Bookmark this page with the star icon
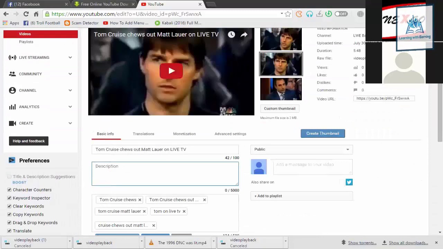The width and height of the screenshot is (443, 249). coord(288,14)
